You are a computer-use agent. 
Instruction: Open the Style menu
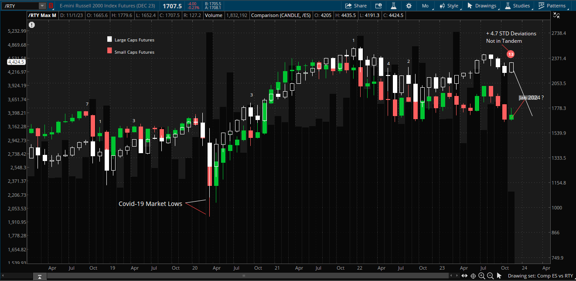[x=449, y=6]
